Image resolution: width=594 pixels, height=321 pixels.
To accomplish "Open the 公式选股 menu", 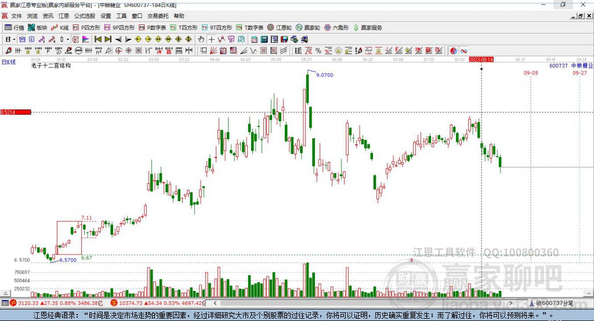I will [85, 16].
